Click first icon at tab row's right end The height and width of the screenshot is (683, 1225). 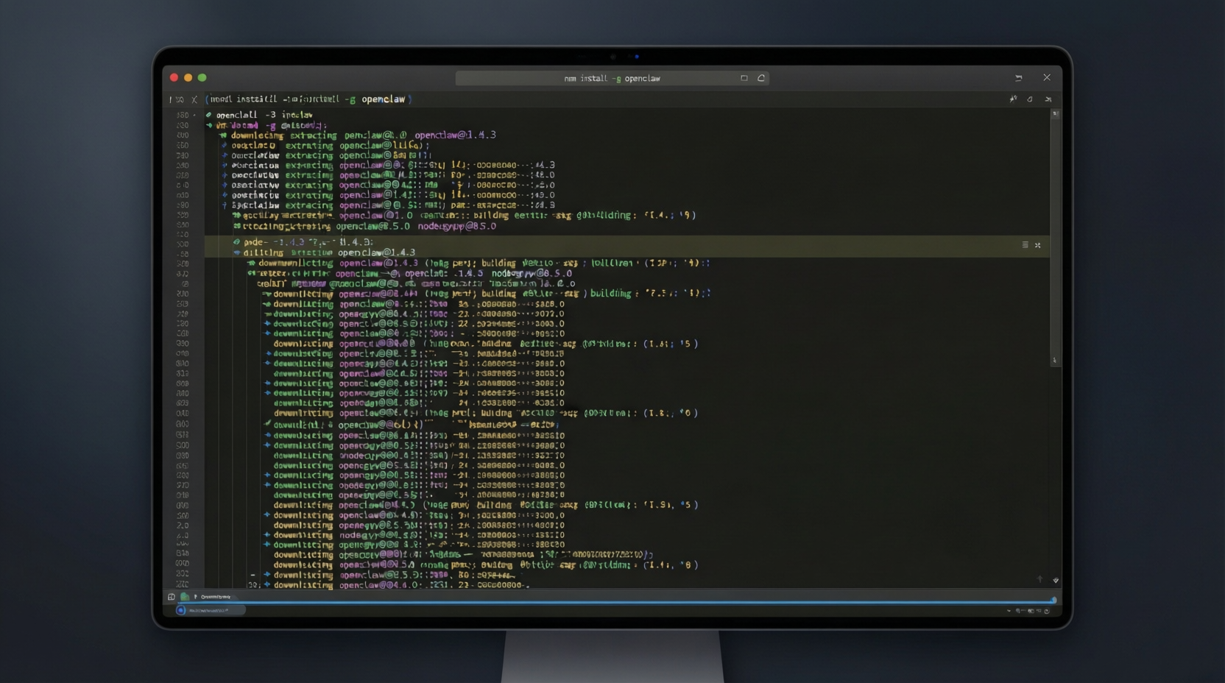pyautogui.click(x=1014, y=99)
